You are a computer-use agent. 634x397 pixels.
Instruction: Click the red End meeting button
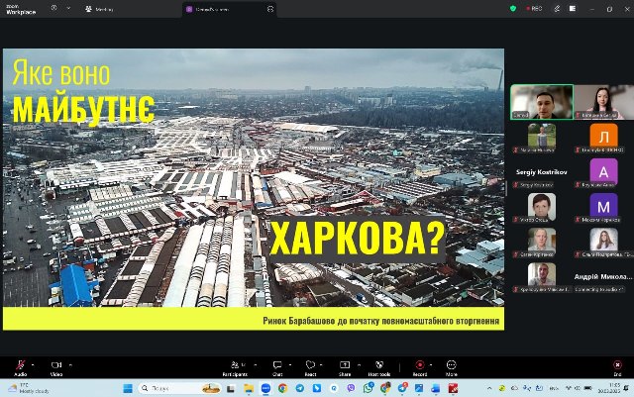coord(617,365)
